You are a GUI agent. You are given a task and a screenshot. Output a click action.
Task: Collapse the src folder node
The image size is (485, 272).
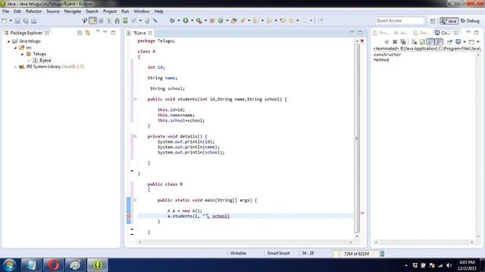15,48
